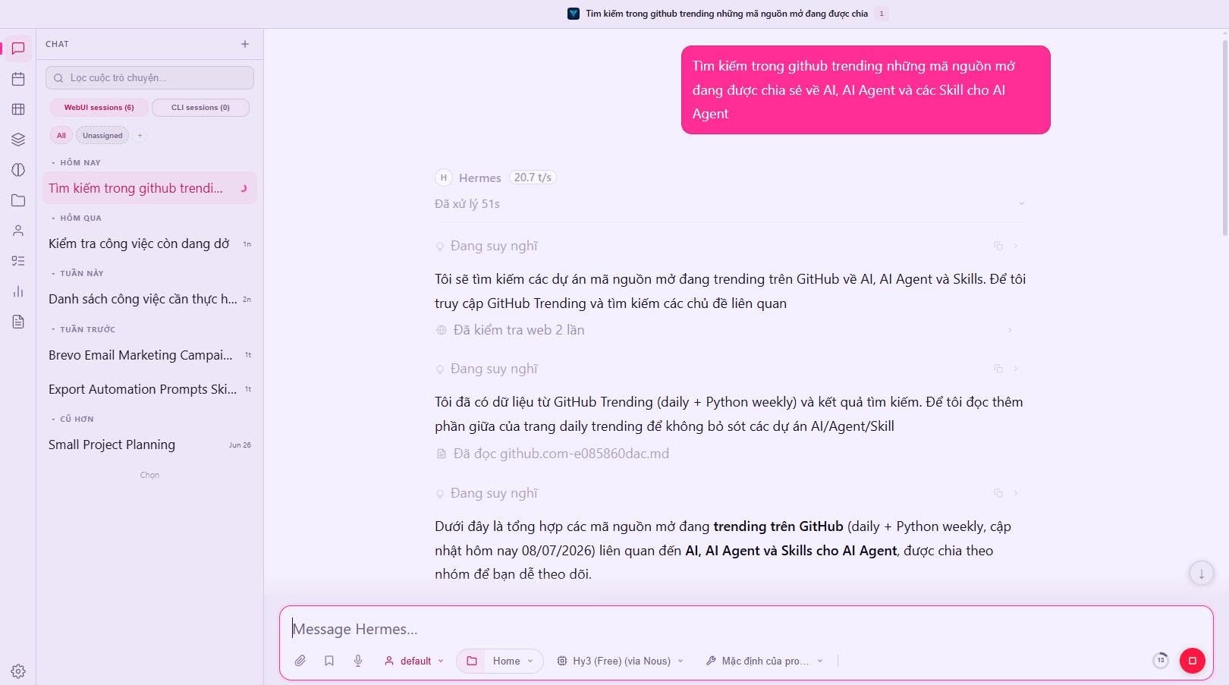Add a filter with plus chip

(140, 136)
